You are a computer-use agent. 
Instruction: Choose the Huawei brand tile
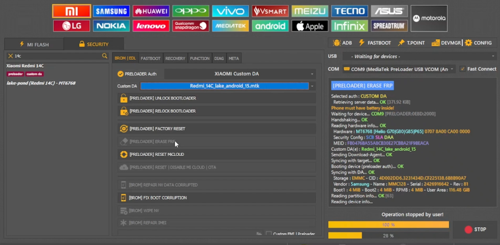pos(151,11)
